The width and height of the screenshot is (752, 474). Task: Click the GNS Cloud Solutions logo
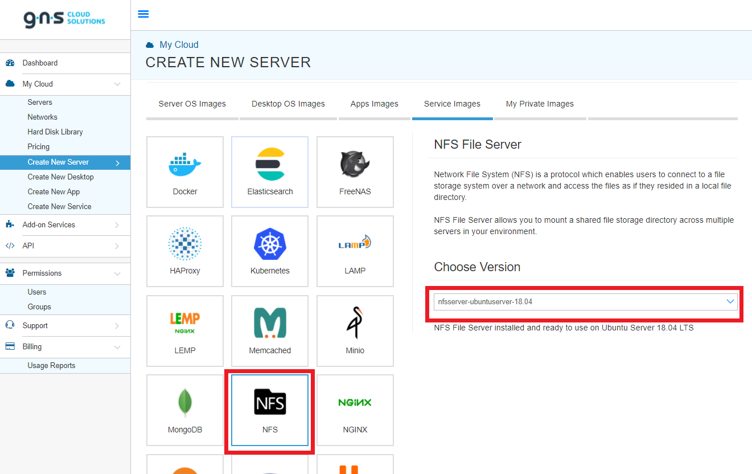pyautogui.click(x=64, y=19)
